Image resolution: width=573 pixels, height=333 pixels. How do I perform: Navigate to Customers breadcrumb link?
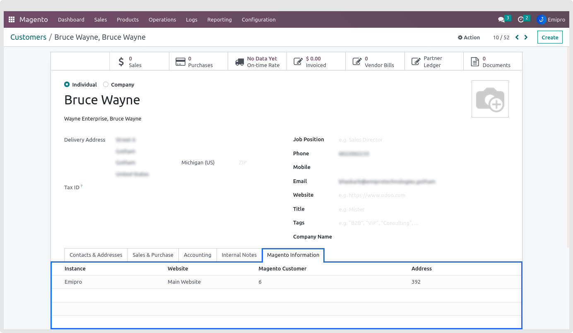tap(28, 37)
